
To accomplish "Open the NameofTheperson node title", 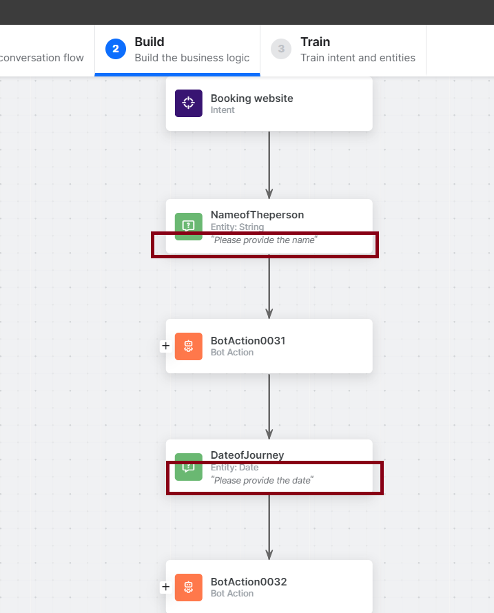I will [257, 215].
